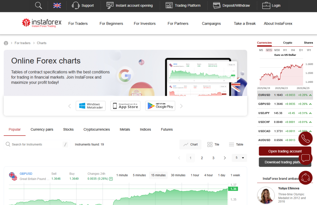Open the Crypto tab in sidebar quotes
Screen dimensions: 317x205
(x=287, y=43)
